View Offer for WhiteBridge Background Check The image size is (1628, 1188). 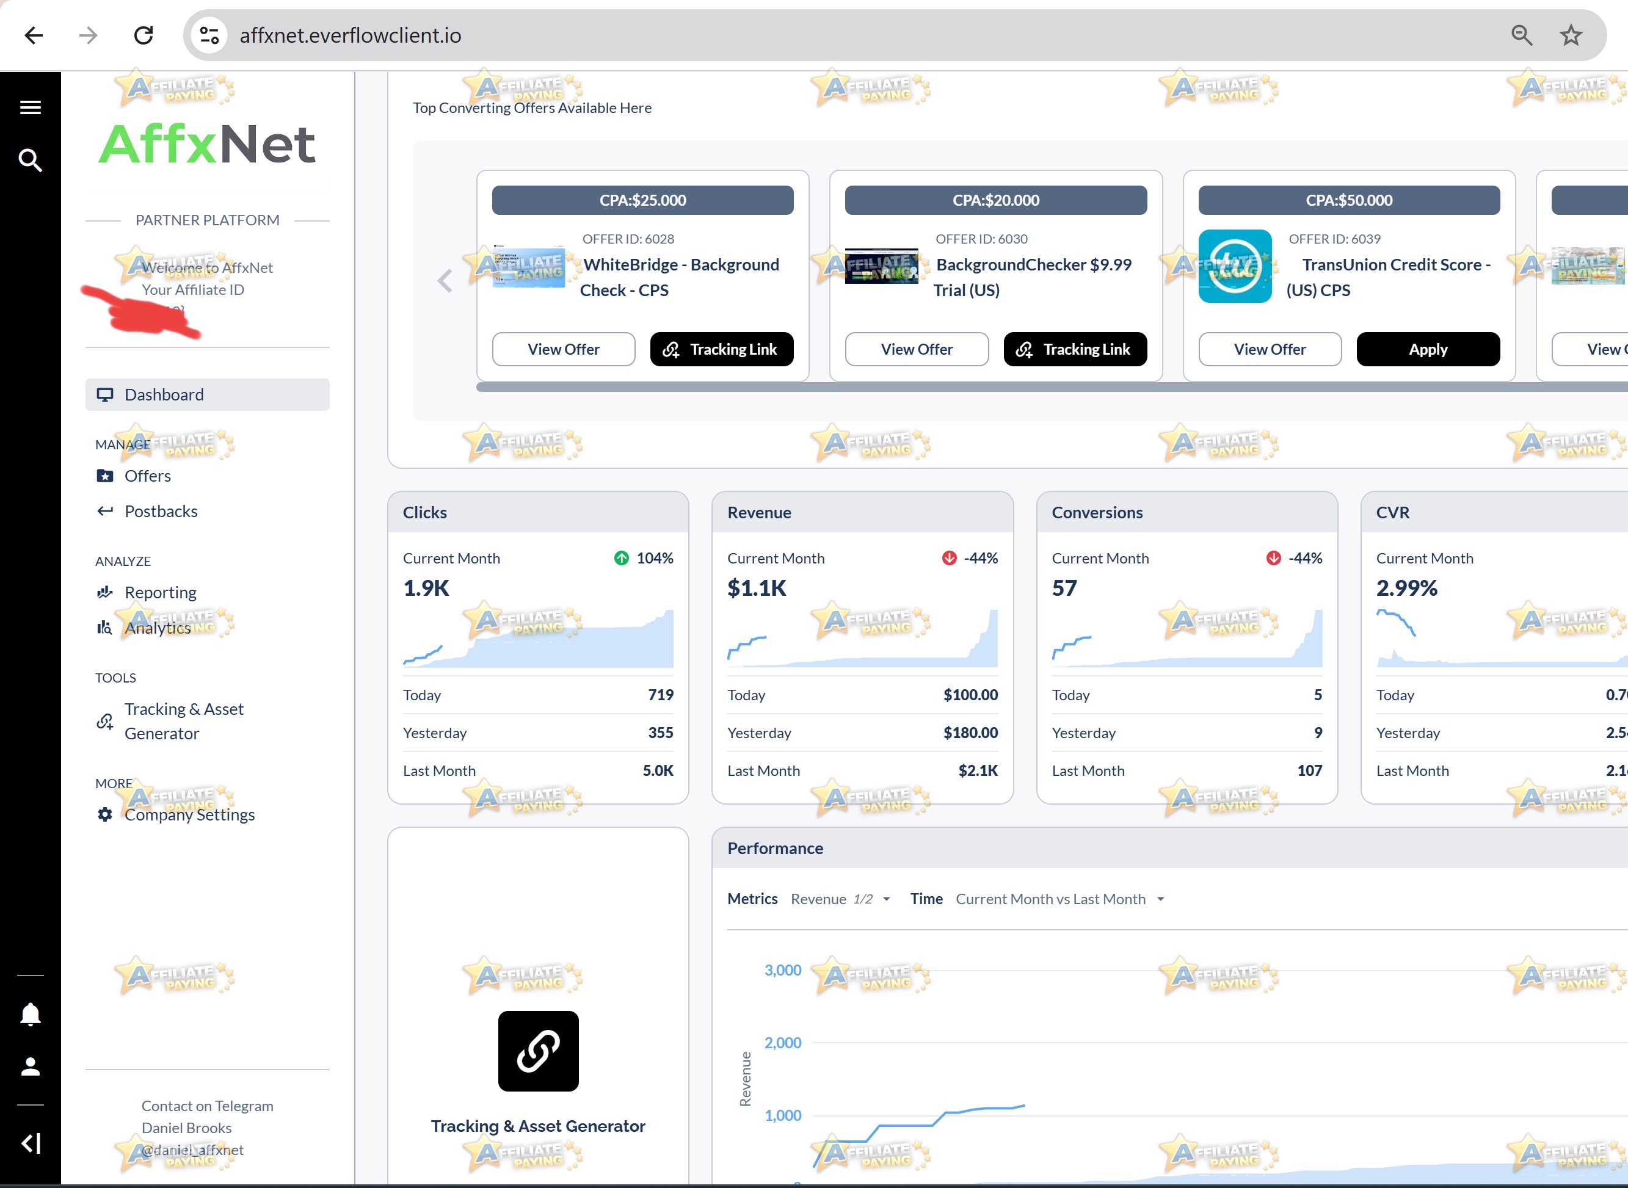(x=563, y=349)
